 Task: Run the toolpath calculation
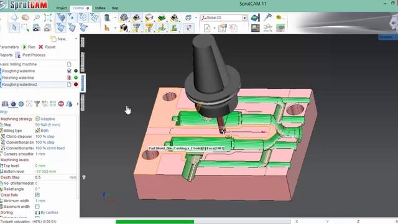tap(29, 47)
